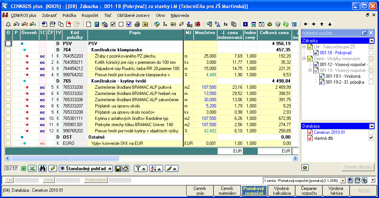Click the bell notification icon in toolbar
This screenshot has width=379, height=198.
coord(8,24)
